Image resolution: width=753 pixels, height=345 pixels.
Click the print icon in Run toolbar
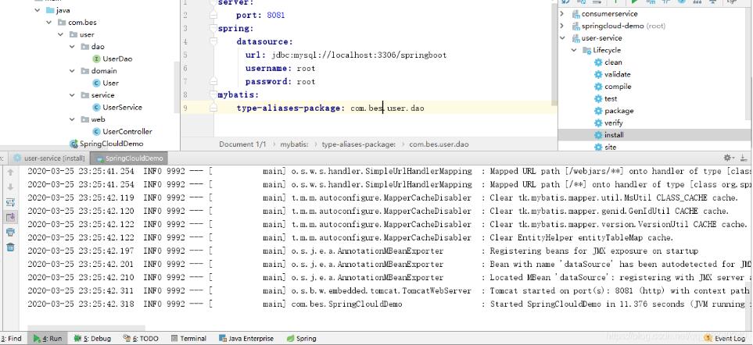click(11, 232)
